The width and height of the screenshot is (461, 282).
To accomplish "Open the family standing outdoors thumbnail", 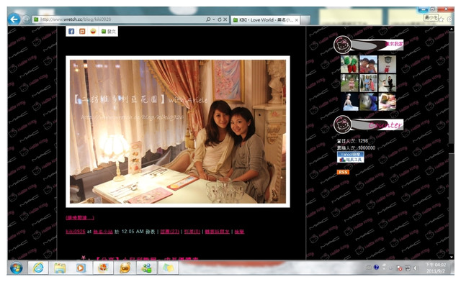I will pyautogui.click(x=368, y=83).
